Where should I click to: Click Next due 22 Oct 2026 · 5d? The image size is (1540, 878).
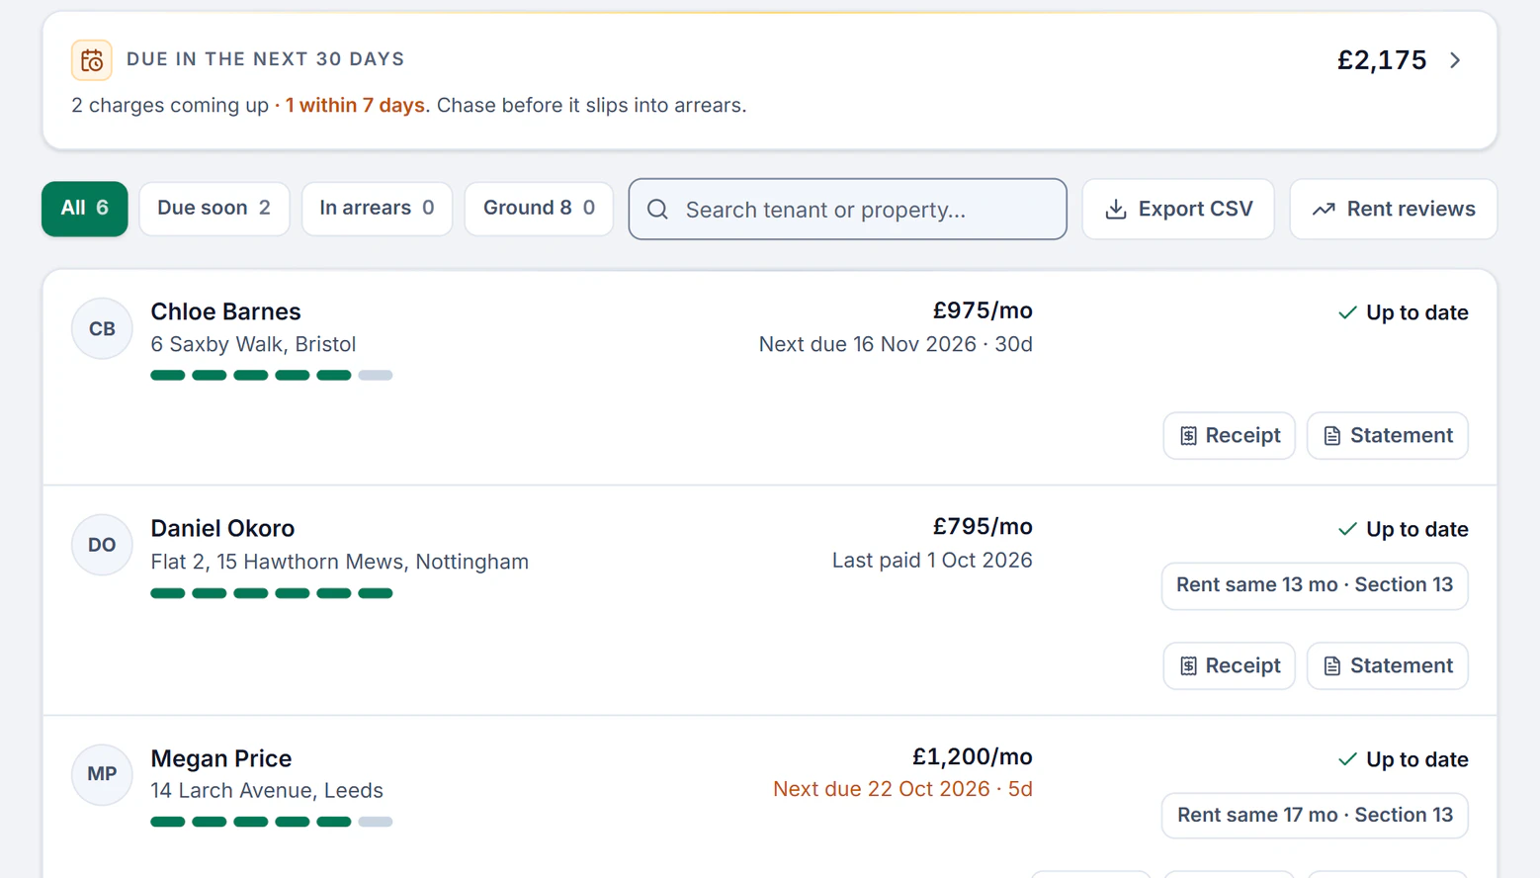[902, 789]
